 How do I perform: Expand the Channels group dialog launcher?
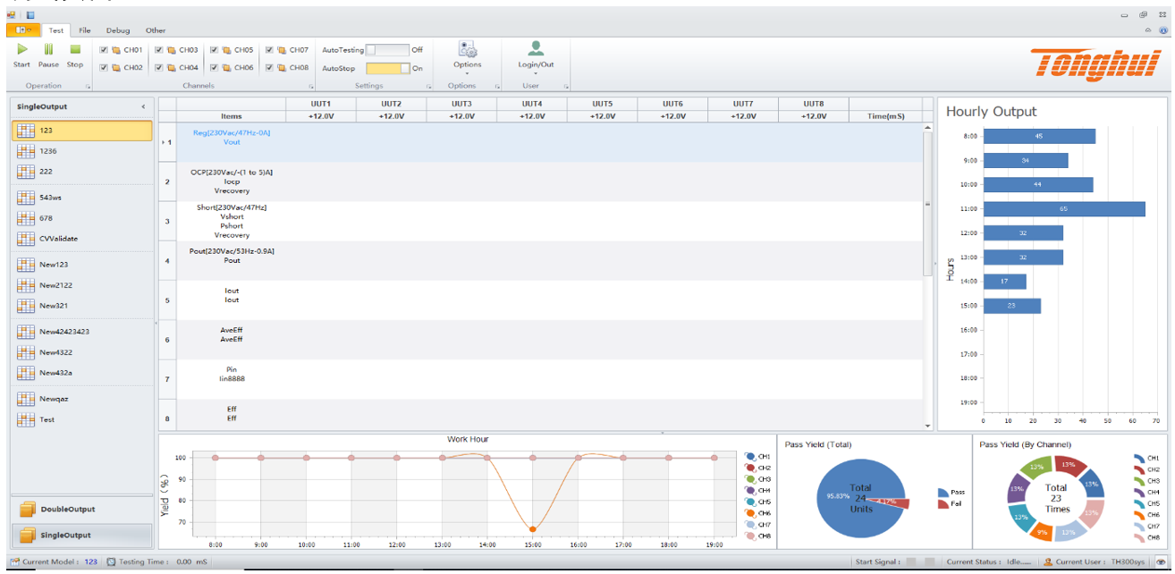tap(311, 87)
